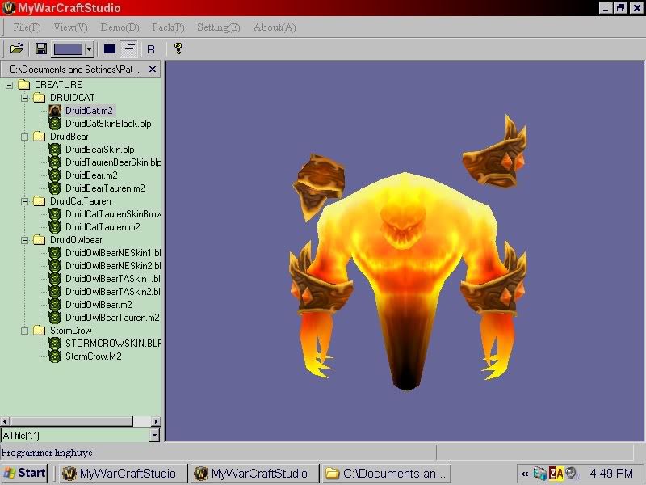
Task: Click the icon beside STORMCROWSKIN.BLP
Action: pos(55,343)
